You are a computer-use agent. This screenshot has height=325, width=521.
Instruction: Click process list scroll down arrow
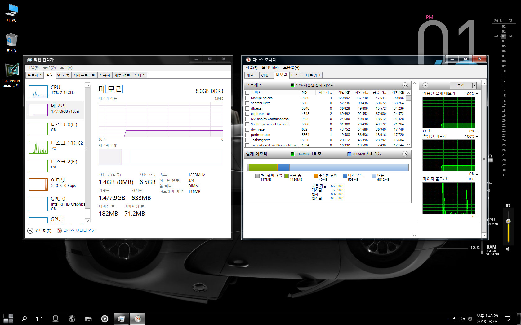coord(408,145)
